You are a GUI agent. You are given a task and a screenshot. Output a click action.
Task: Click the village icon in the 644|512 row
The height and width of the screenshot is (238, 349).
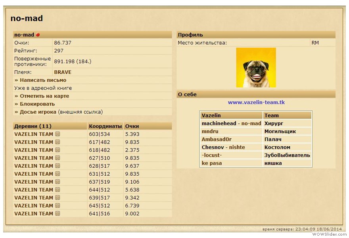[58, 190]
